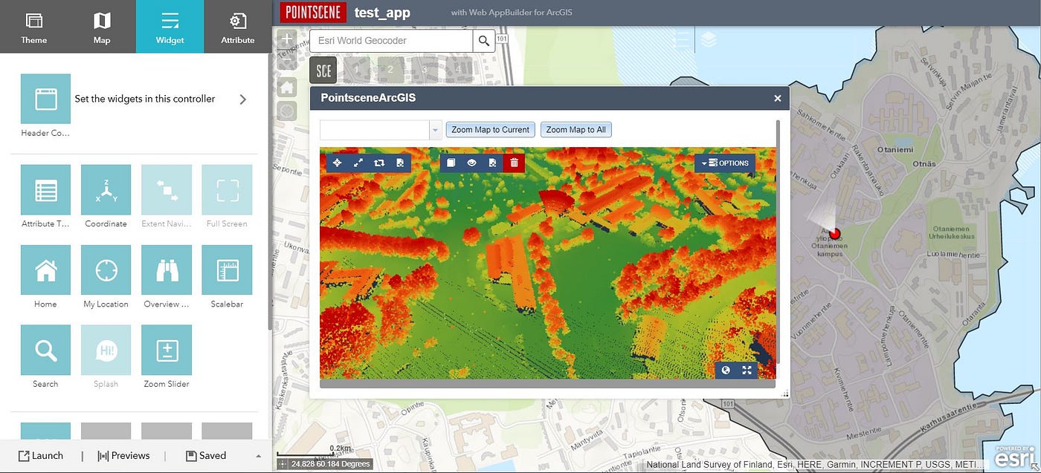The height and width of the screenshot is (473, 1041).
Task: Open the Theme tab
Action: [x=33, y=27]
